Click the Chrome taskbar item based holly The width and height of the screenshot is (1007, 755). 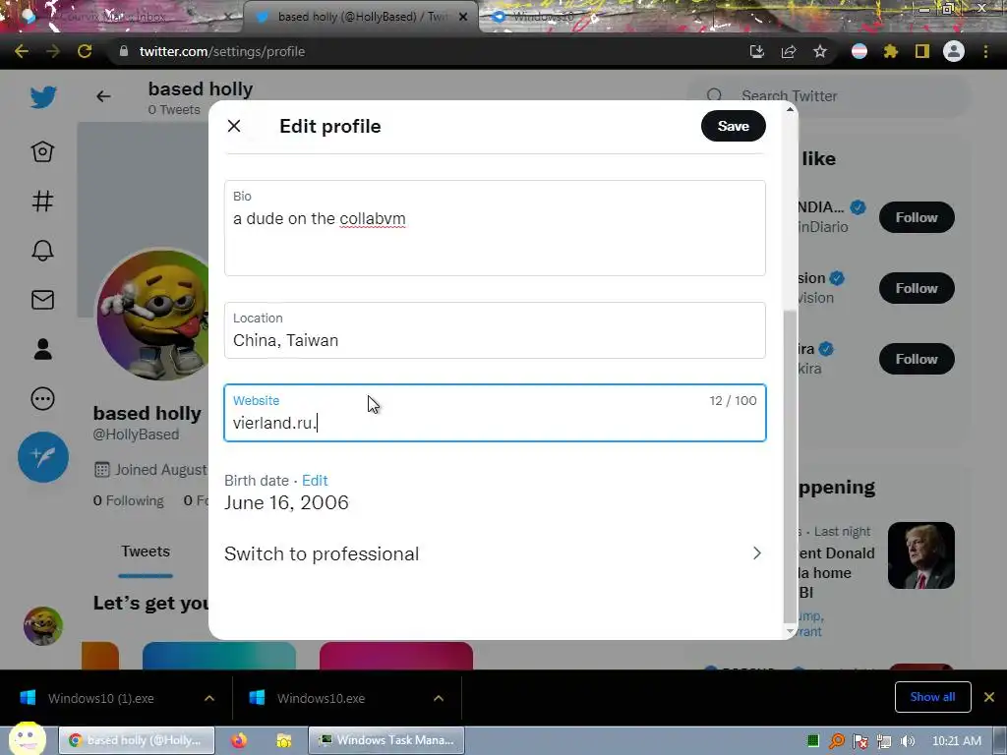click(x=136, y=740)
